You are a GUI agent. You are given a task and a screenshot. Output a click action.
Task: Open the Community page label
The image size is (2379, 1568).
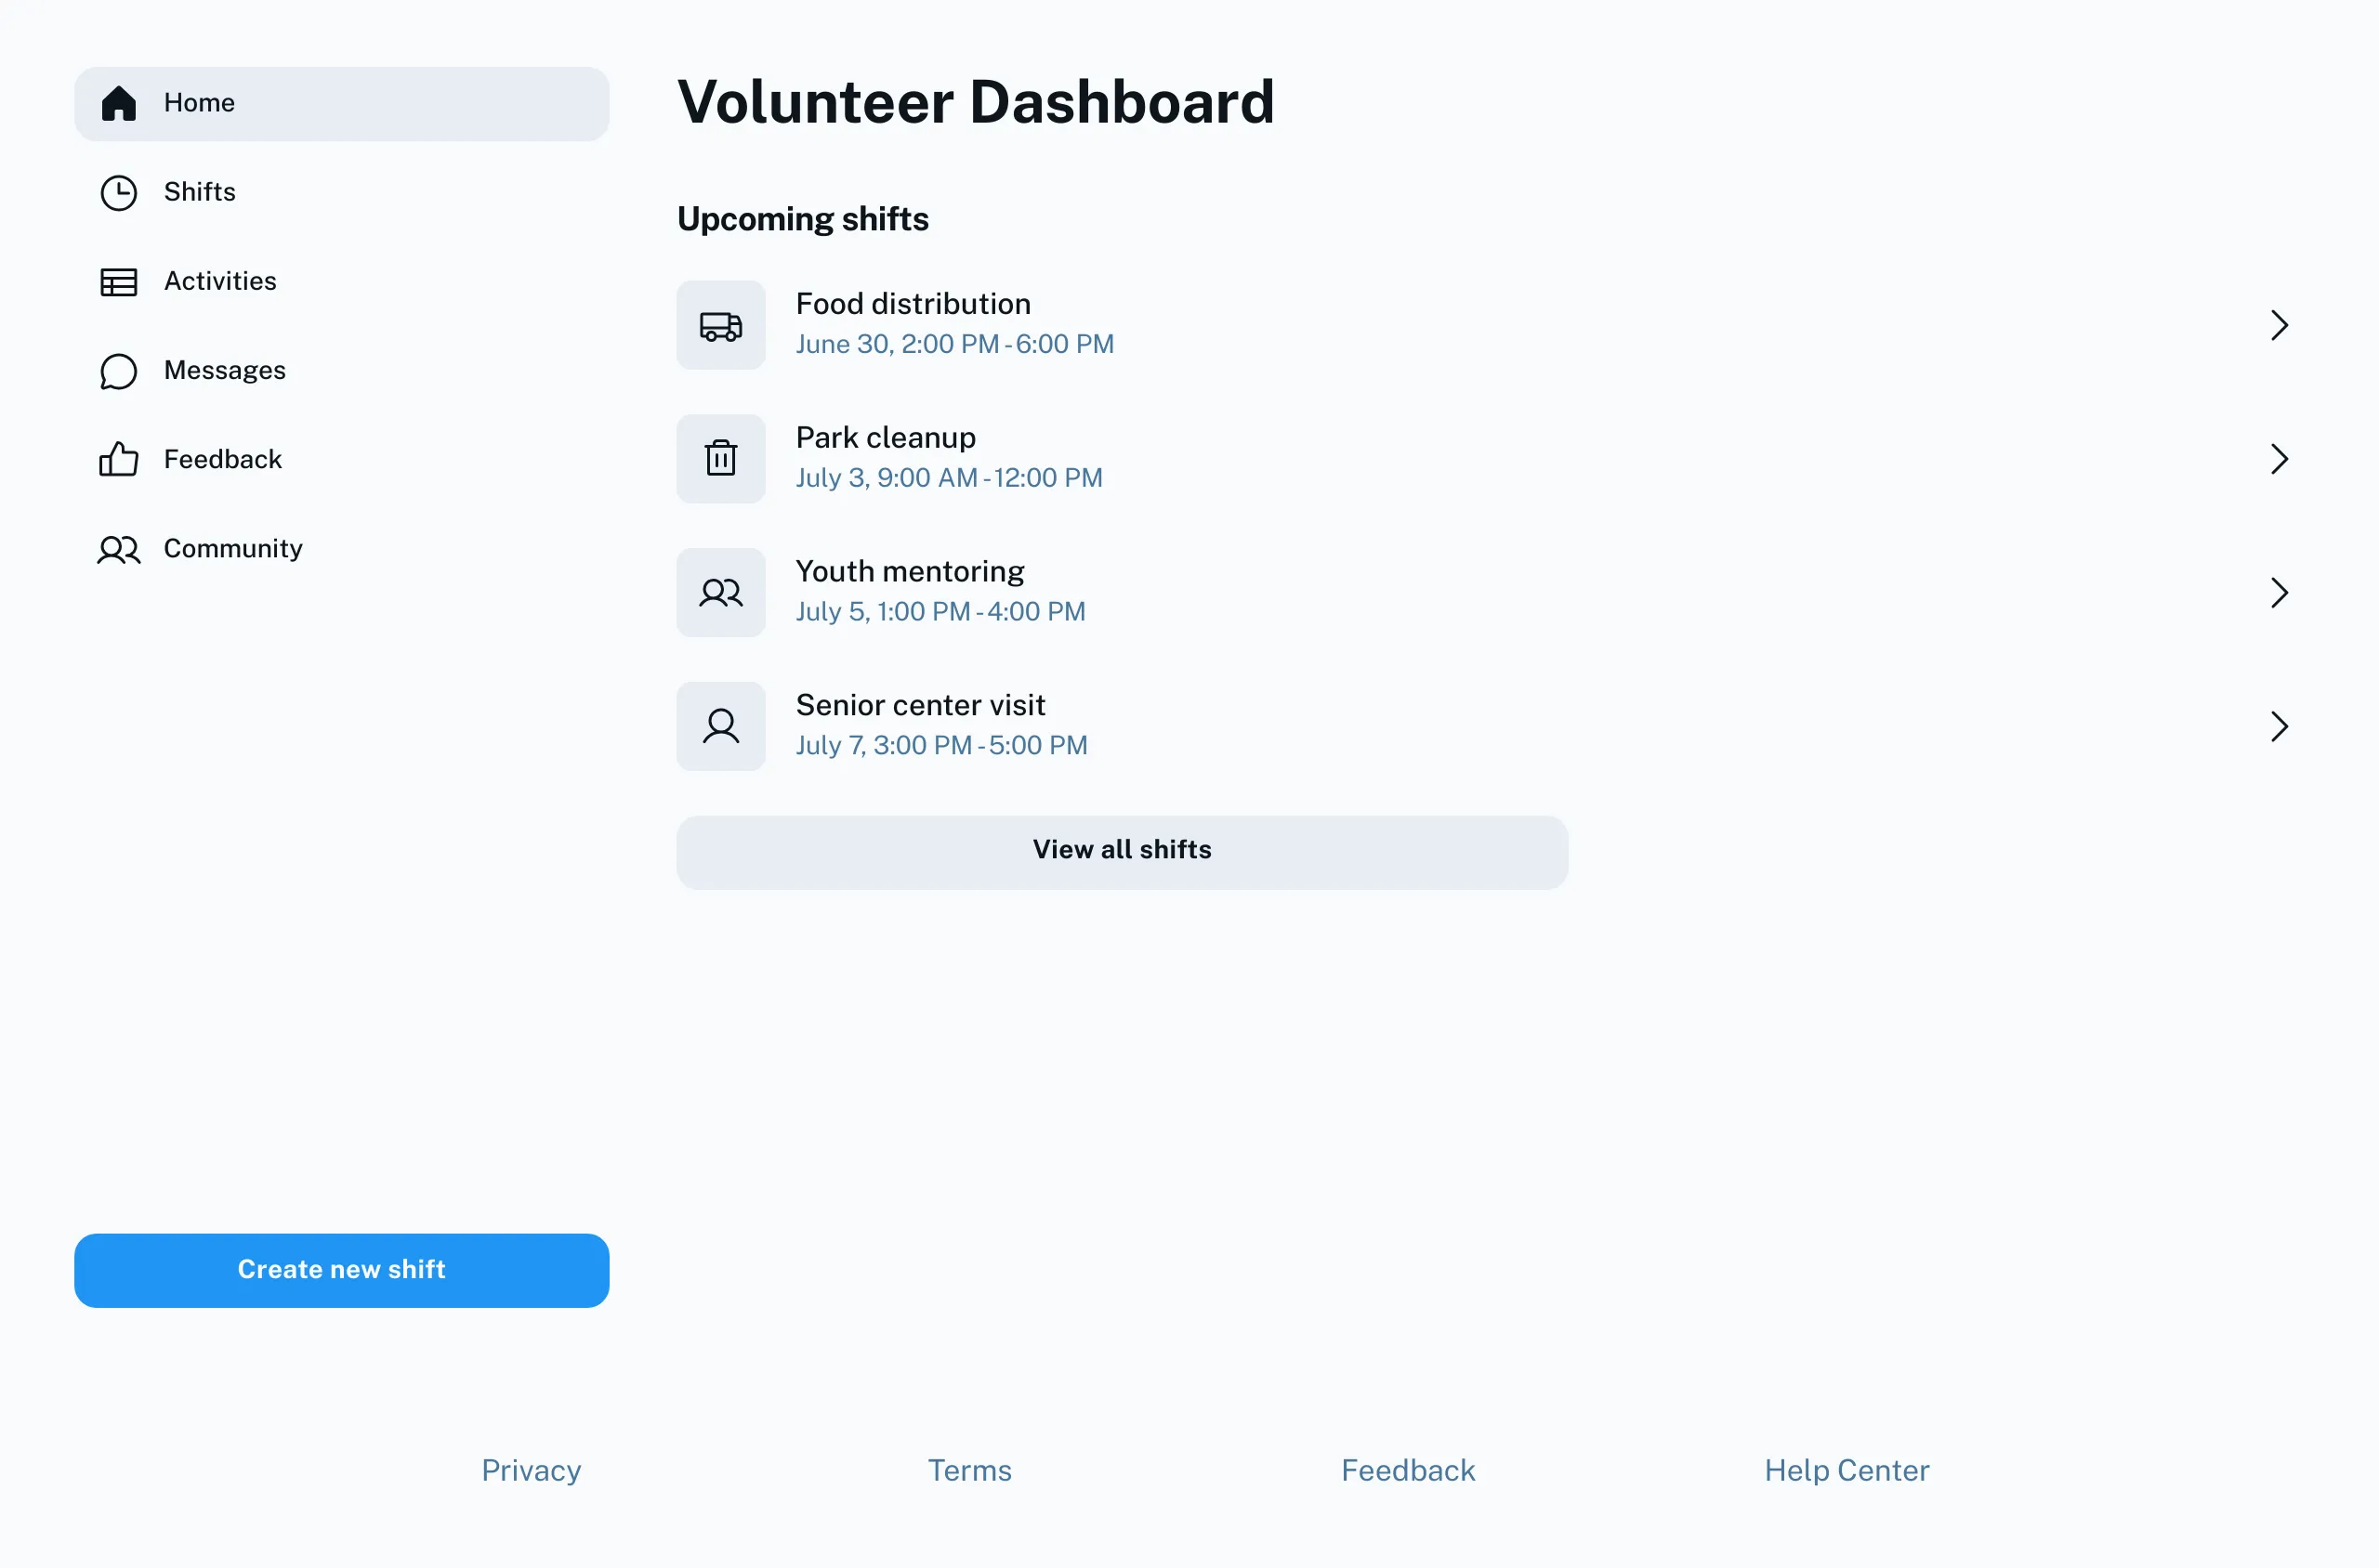tap(233, 549)
